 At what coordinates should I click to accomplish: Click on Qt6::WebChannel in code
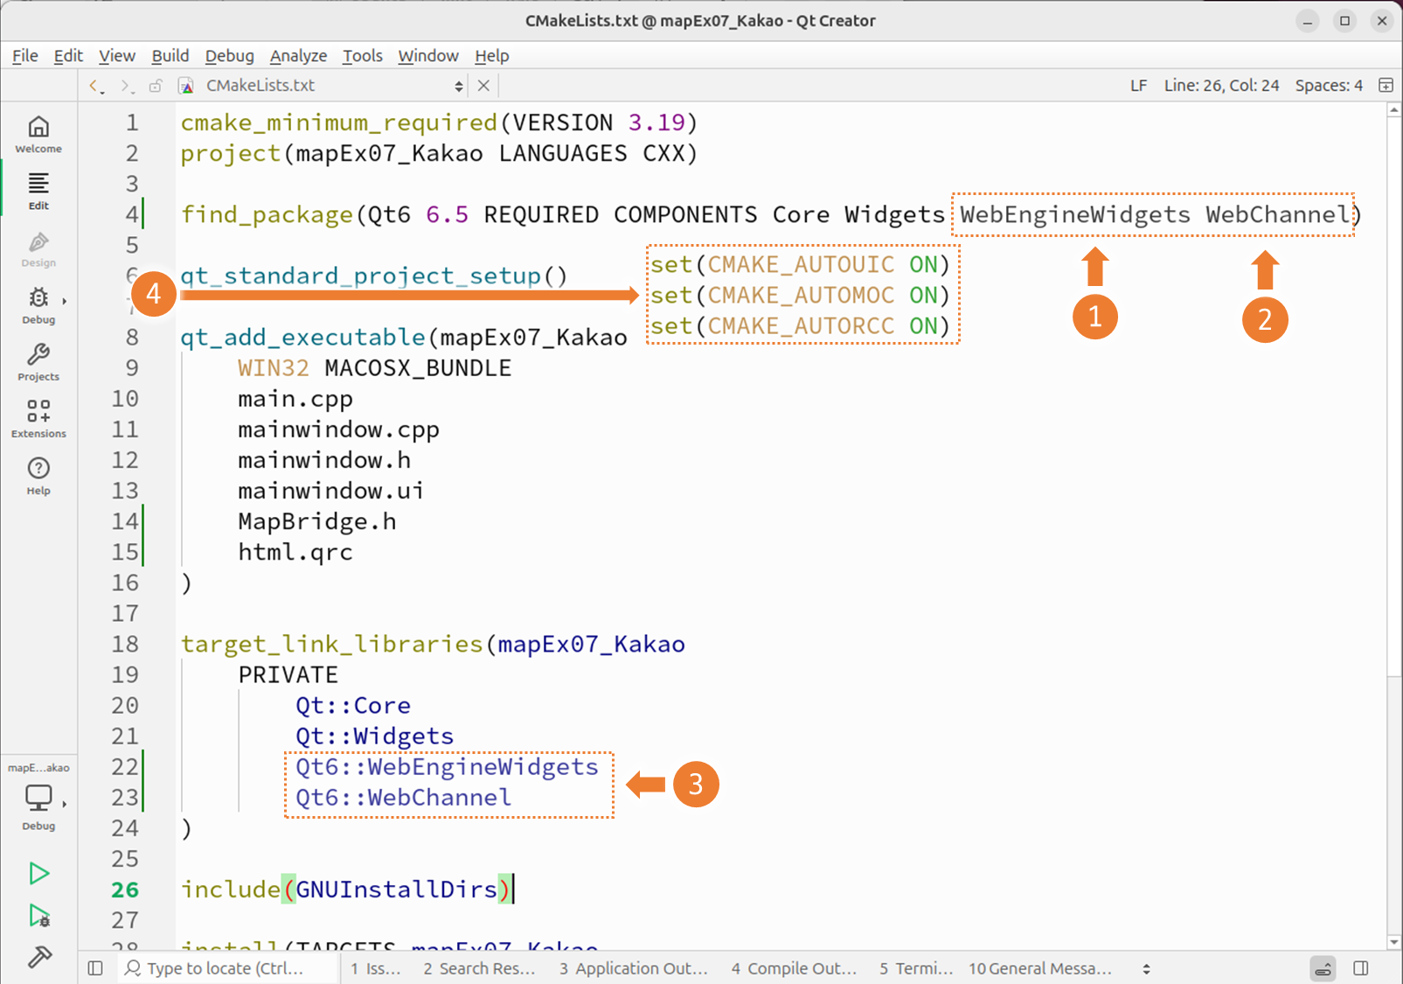(403, 798)
